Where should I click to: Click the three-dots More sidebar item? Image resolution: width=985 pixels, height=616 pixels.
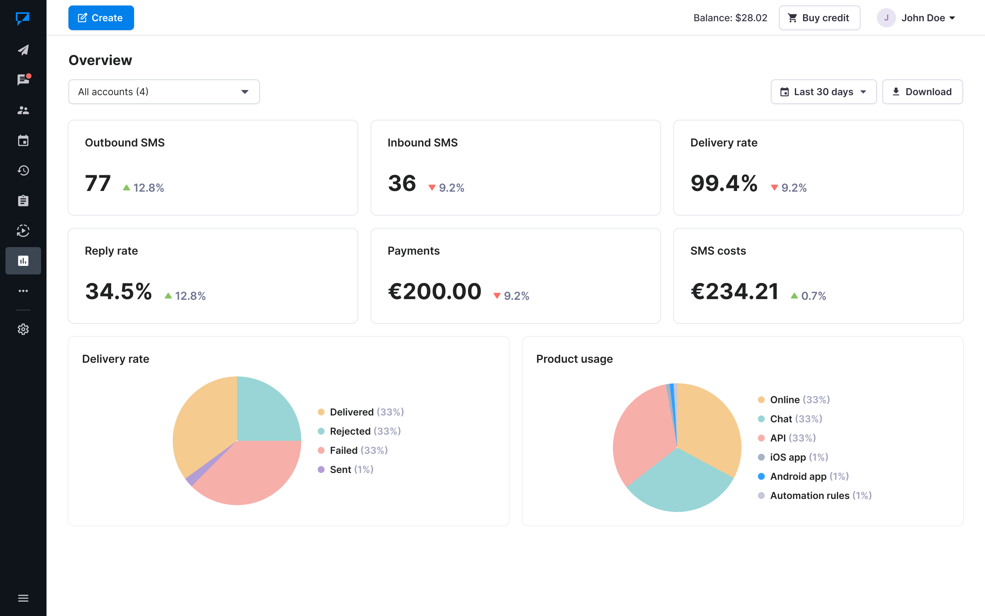(23, 291)
